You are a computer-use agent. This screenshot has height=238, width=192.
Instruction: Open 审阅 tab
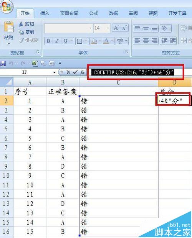(x=133, y=13)
